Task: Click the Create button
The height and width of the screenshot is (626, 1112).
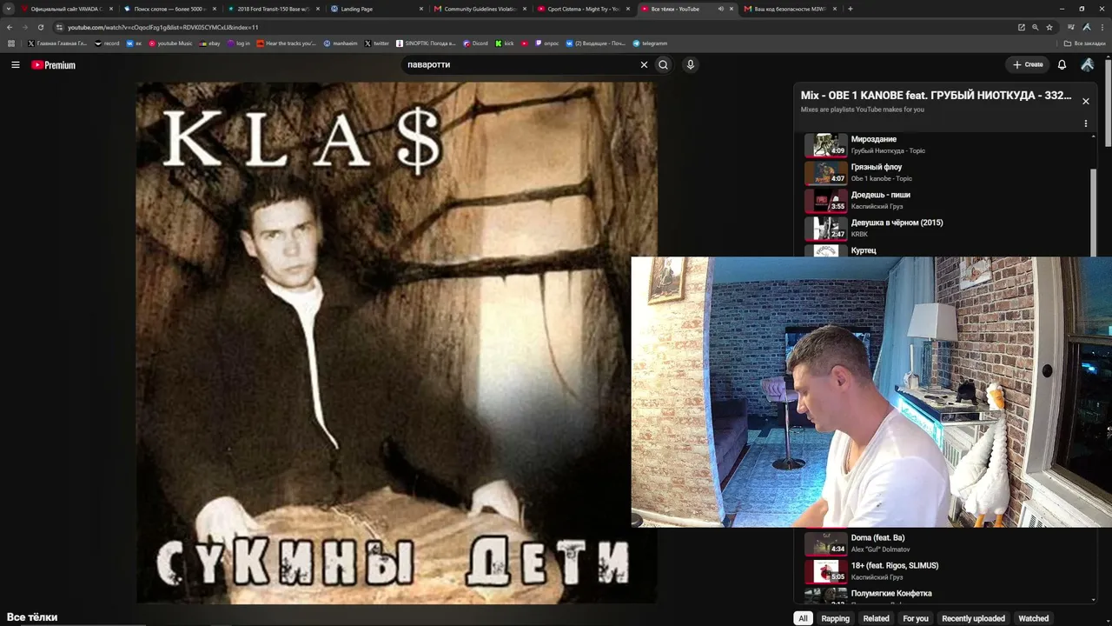Action: 1028,64
